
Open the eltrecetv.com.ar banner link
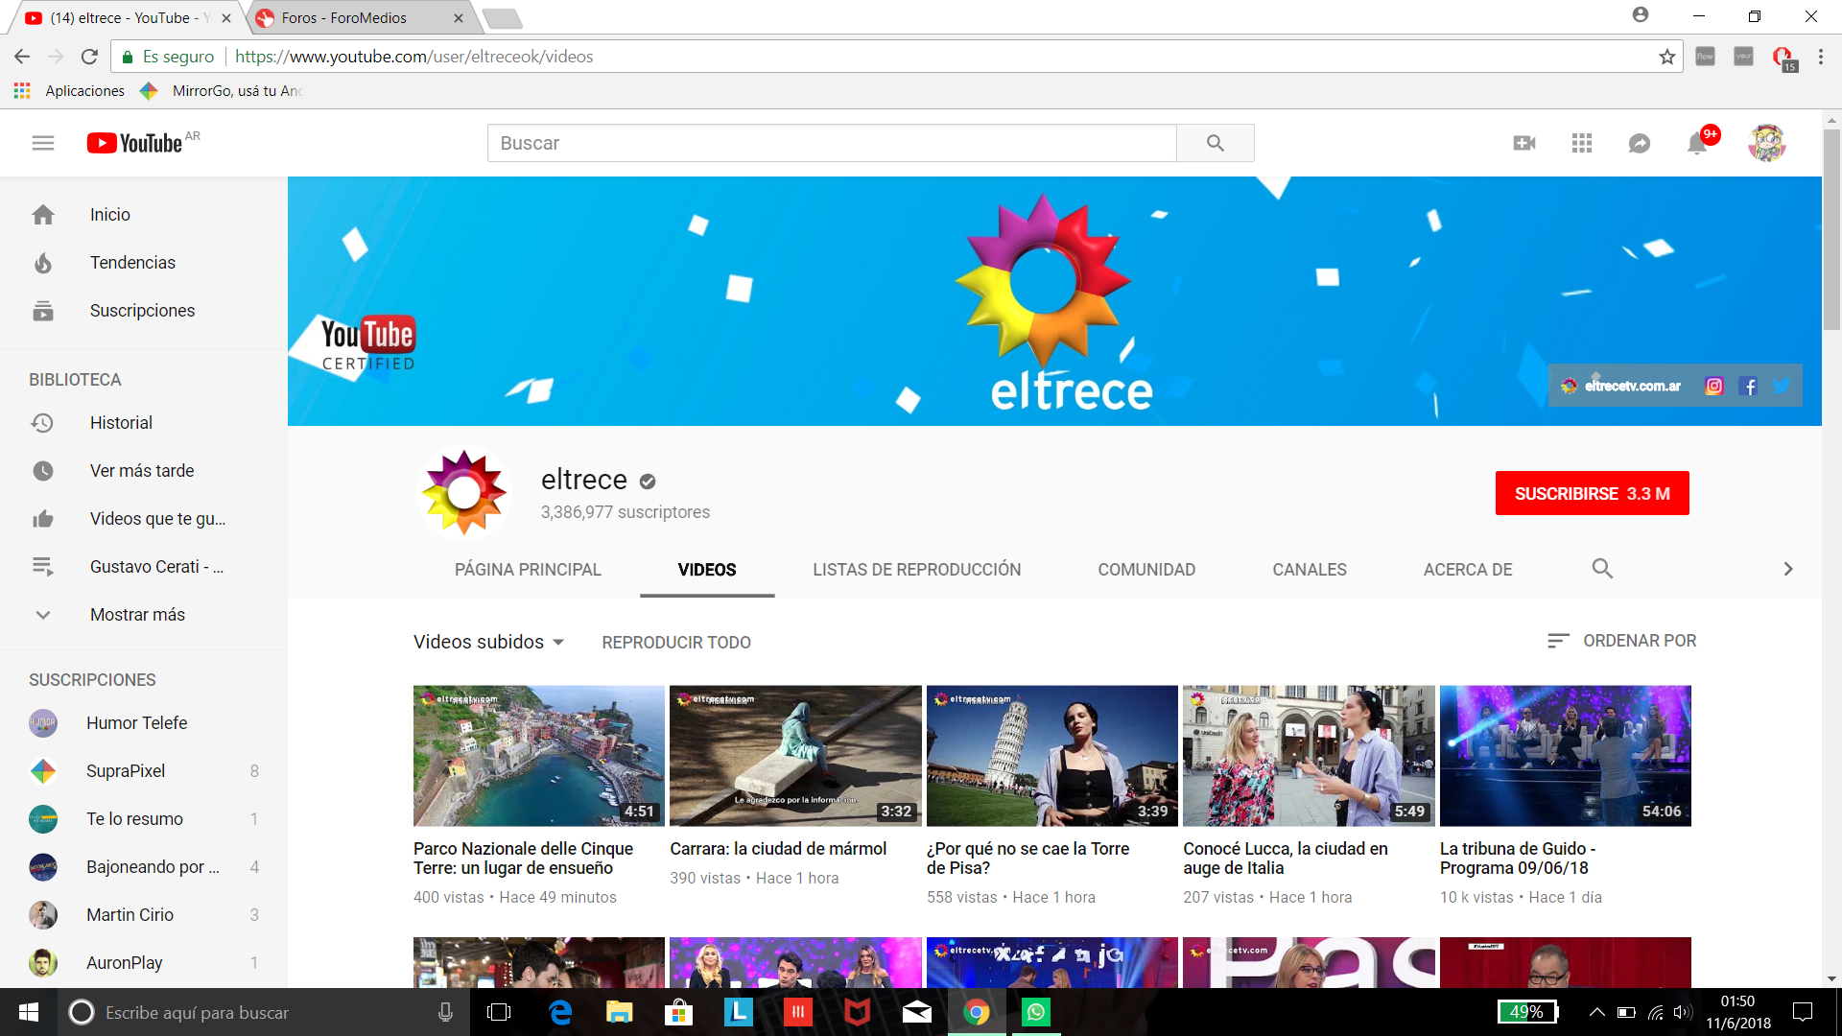[x=1621, y=386]
